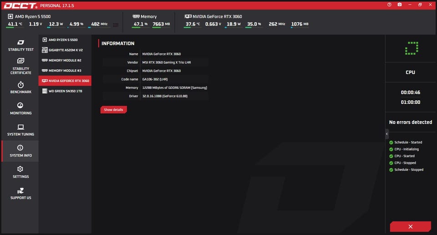Click the No errors detected status
Screen dimensions: 437x235
pos(411,122)
